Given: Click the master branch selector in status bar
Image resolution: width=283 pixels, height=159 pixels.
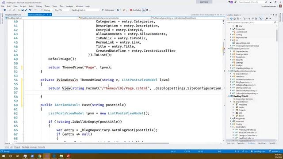Looking at the screenshot, I should point(275,151).
